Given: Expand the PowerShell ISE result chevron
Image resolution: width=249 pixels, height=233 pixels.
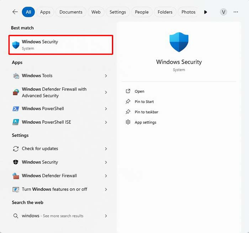Looking at the screenshot, I should point(106,122).
